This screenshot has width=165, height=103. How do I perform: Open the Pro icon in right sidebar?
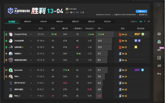159,74
